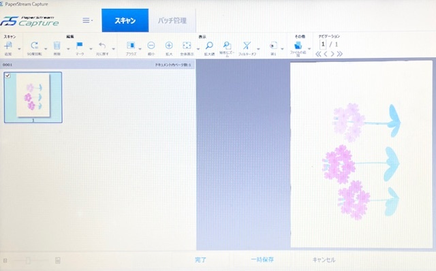Image resolution: width=436 pixels, height=271 pixels.
Task: Click the 0001 document header bar
Action: [97, 65]
